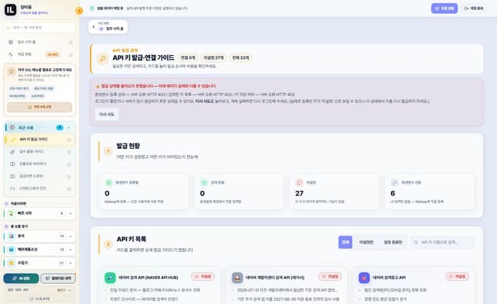Select the 미설정만 filter tab
The image size is (497, 304).
(x=366, y=242)
